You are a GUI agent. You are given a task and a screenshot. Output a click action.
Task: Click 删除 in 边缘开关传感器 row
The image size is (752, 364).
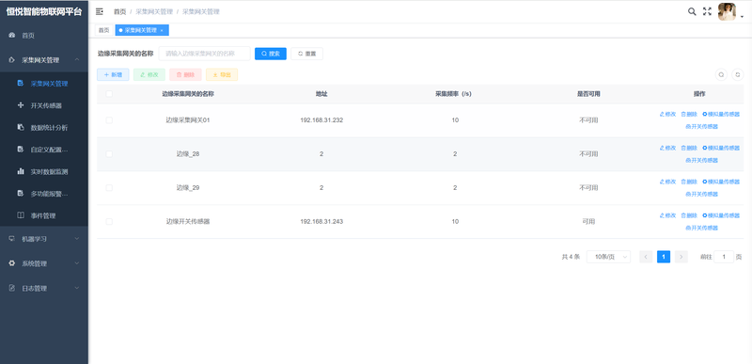(689, 215)
